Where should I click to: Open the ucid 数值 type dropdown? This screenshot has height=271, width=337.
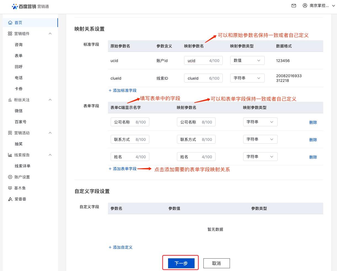[247, 61]
